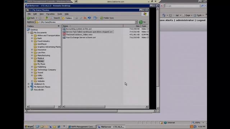The image size is (230, 129).
Task: Click the Windows Start button
Action: click(29, 126)
